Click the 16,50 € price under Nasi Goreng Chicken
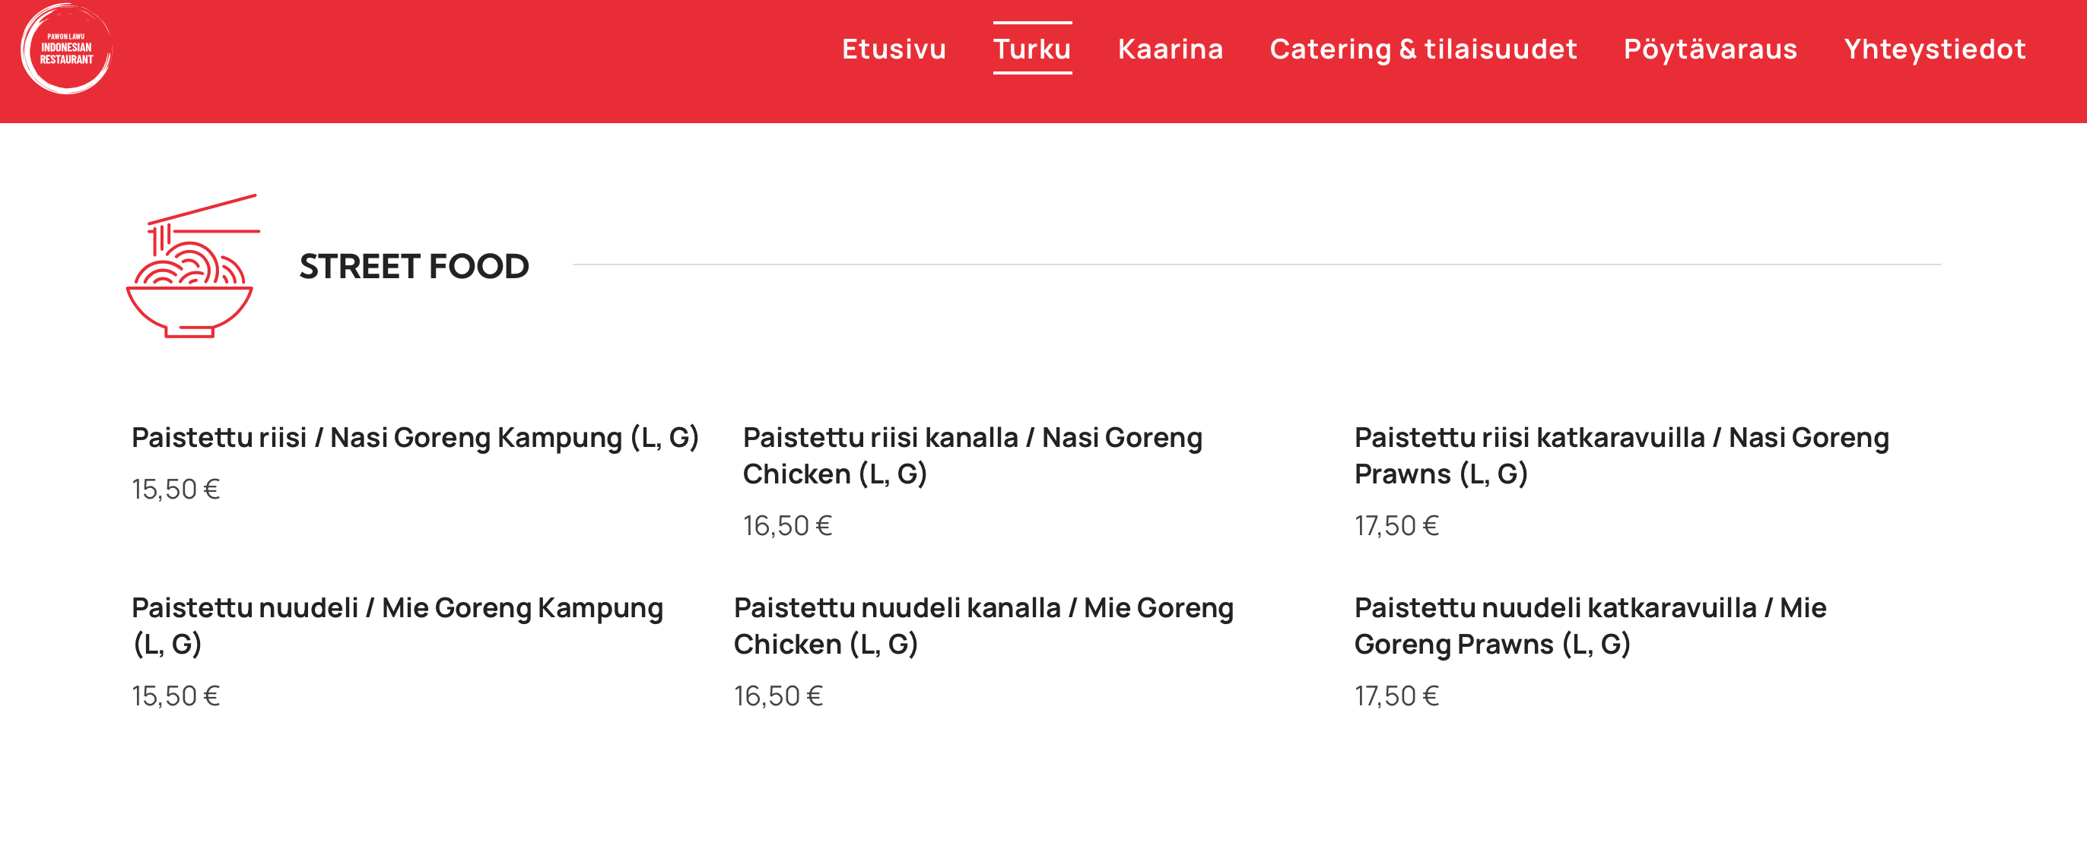Image resolution: width=2087 pixels, height=865 pixels. pyautogui.click(x=786, y=526)
